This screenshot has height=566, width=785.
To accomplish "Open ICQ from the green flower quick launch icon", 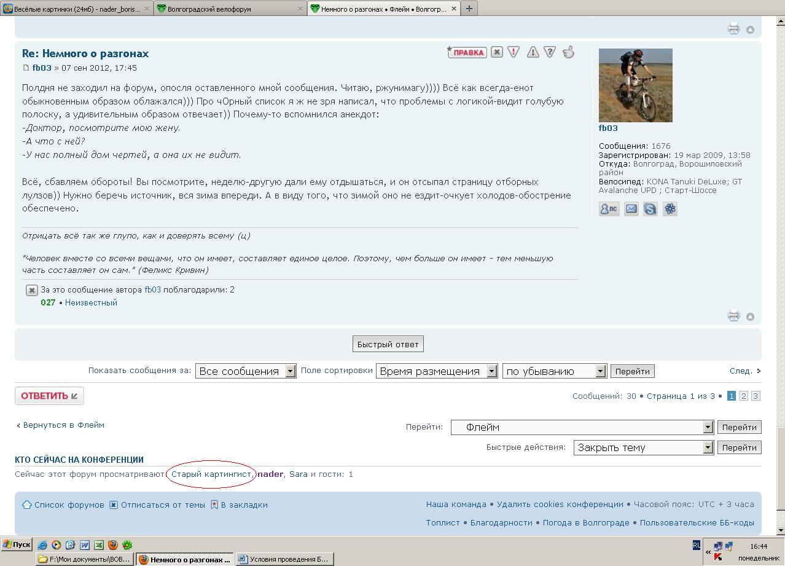I will click(x=127, y=544).
